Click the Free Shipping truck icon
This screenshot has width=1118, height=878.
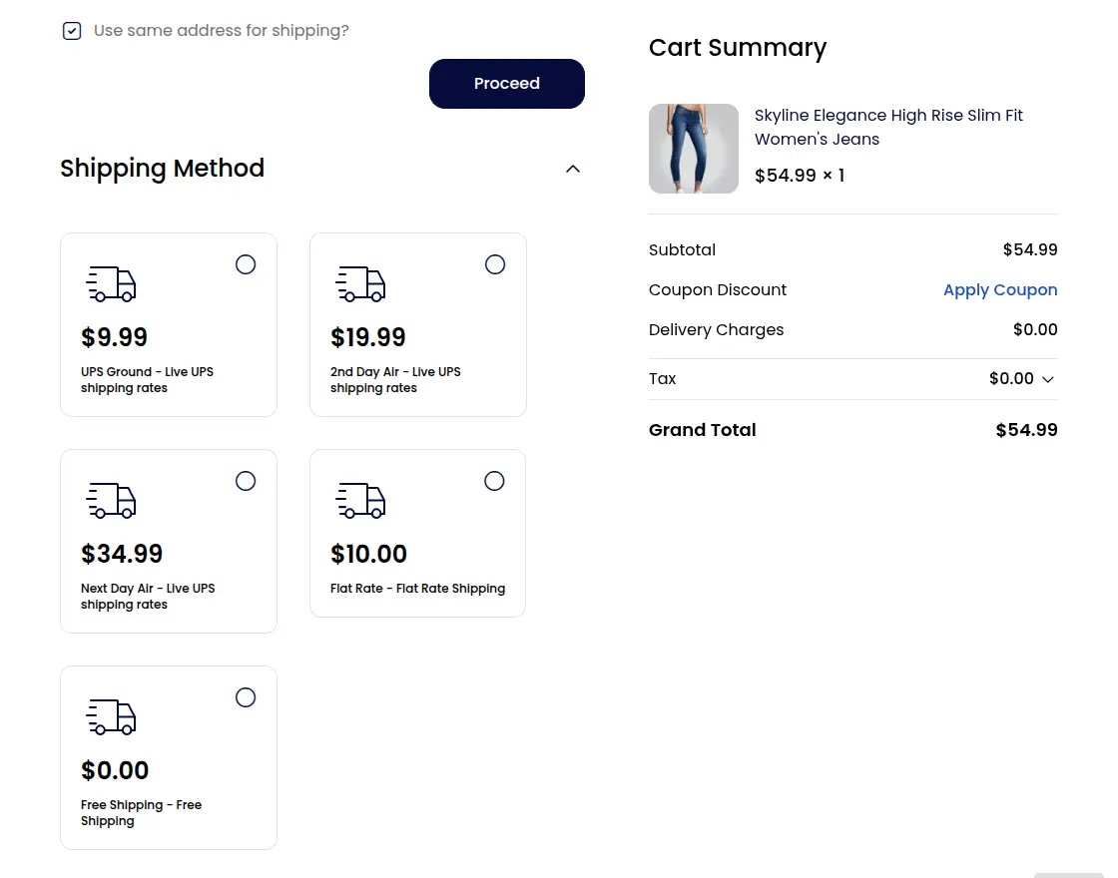pyautogui.click(x=111, y=717)
